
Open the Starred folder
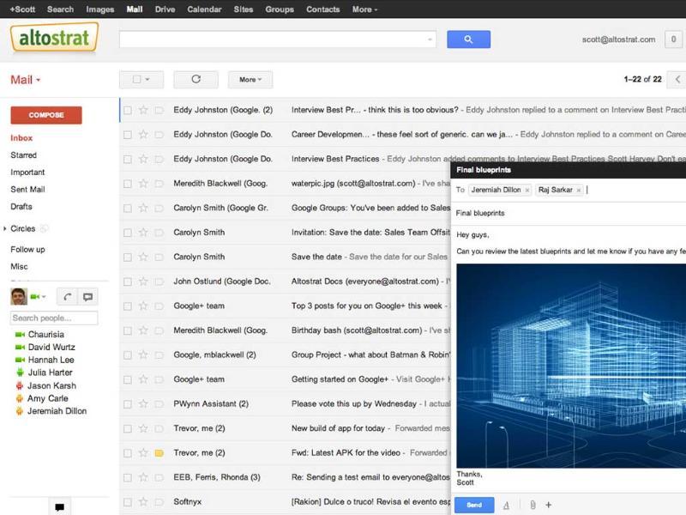(24, 155)
